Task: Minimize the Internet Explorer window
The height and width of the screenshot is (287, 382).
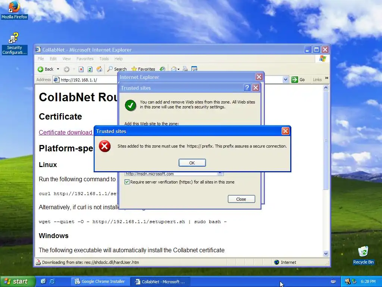Action: (308, 50)
